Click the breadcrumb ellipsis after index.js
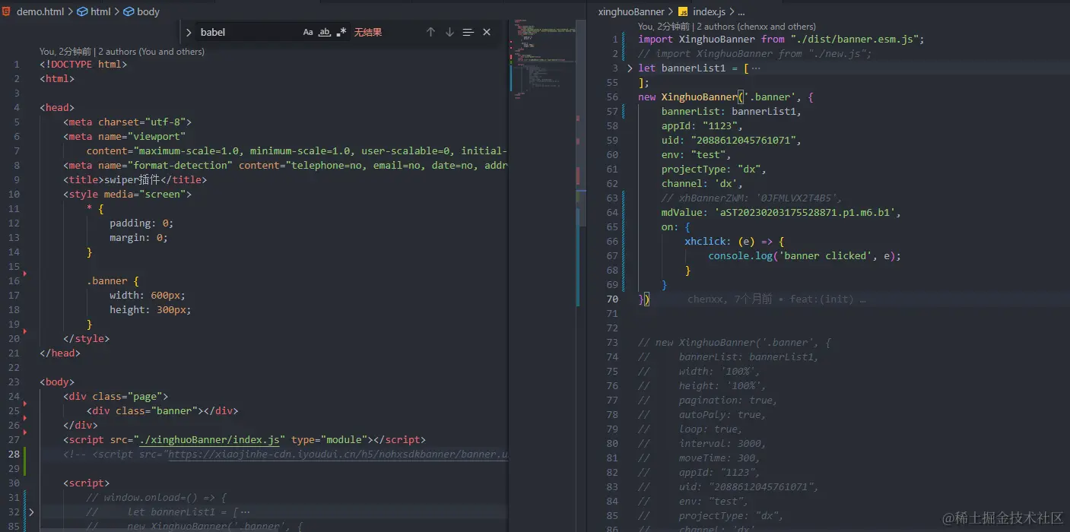Viewport: 1070px width, 532px height. (x=741, y=11)
